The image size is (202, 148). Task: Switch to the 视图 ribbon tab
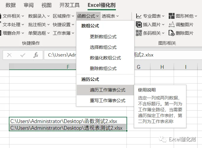47,5
